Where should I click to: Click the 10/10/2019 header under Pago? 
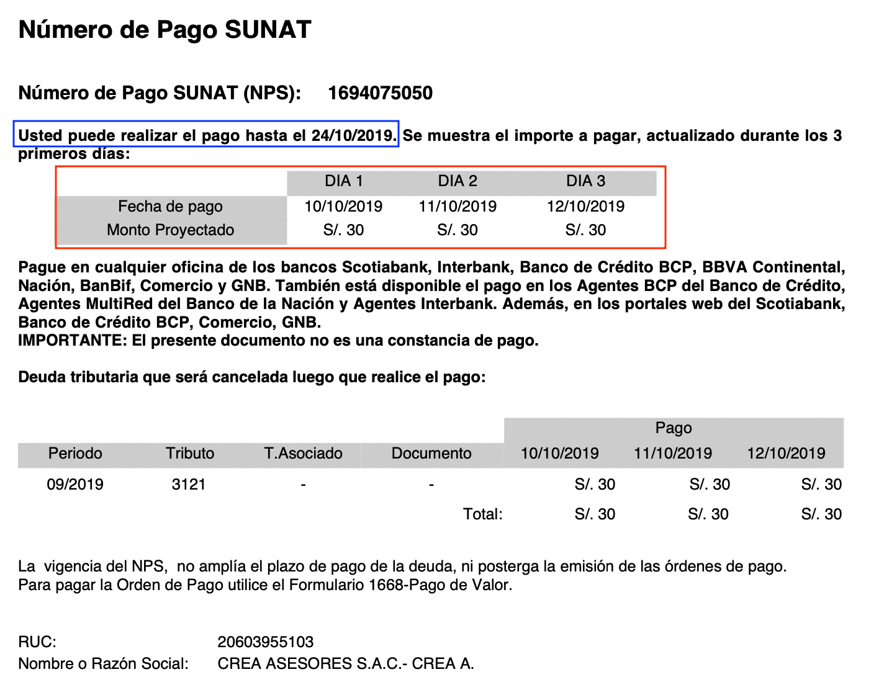click(x=559, y=454)
